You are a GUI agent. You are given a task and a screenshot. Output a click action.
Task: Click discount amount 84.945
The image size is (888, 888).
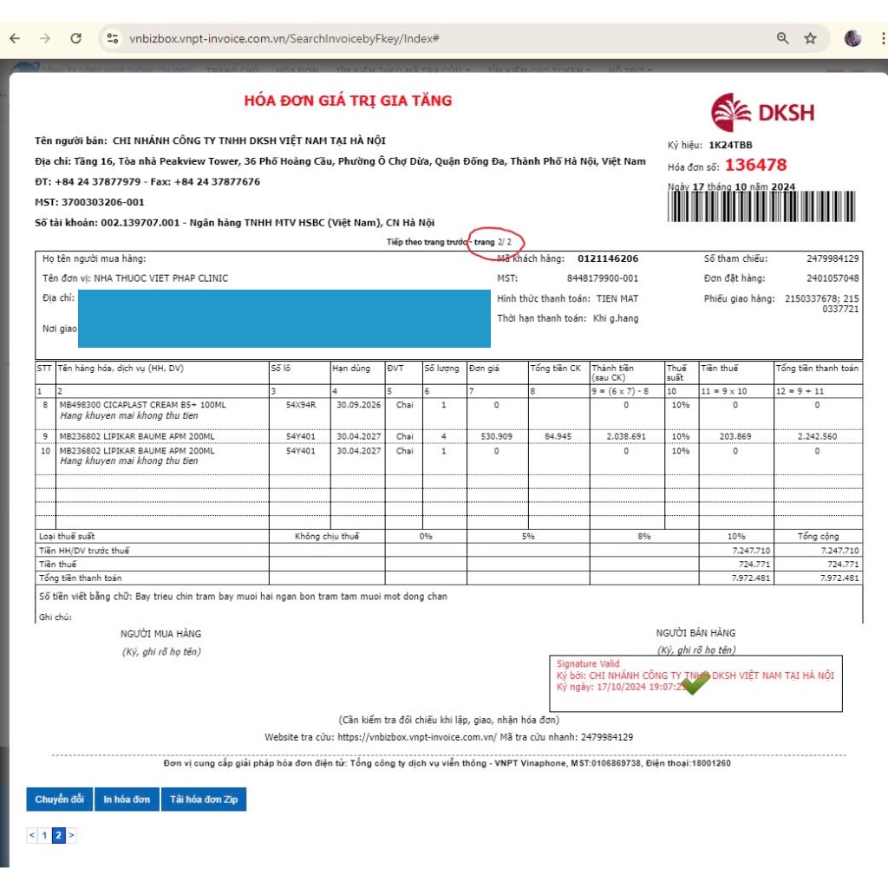[x=558, y=436]
